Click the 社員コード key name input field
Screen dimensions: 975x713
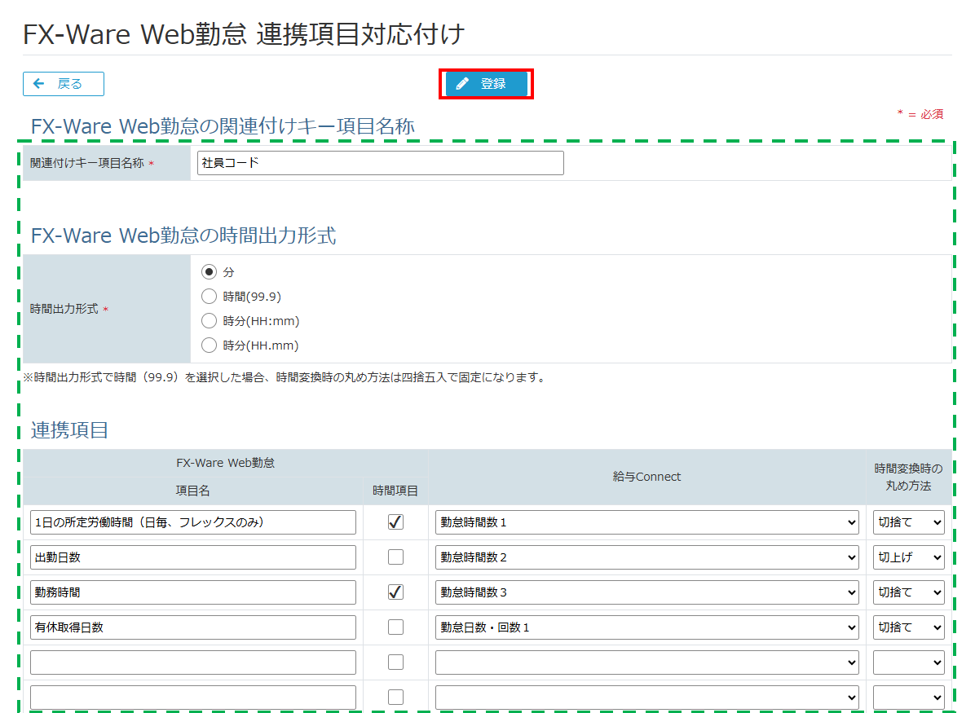click(x=379, y=162)
